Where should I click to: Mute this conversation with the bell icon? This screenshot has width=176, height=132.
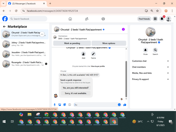pyautogui.click(x=145, y=50)
